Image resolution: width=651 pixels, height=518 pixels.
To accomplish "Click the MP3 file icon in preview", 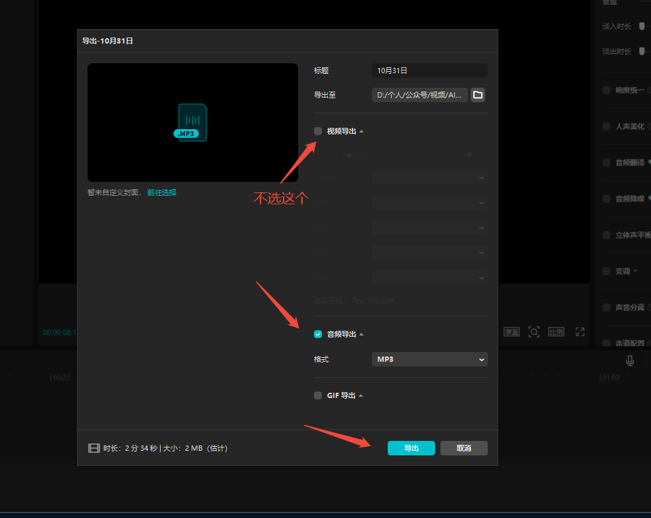I will [192, 123].
